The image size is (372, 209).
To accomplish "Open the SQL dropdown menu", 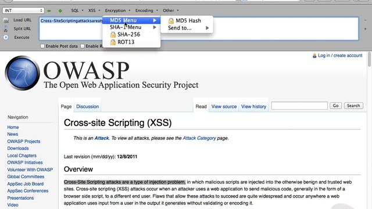I will tap(77, 10).
